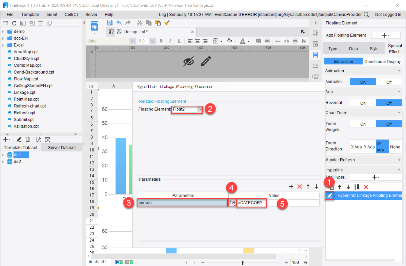The width and height of the screenshot is (406, 266).
Task: Click the Undo arrow icon
Action: point(119,23)
